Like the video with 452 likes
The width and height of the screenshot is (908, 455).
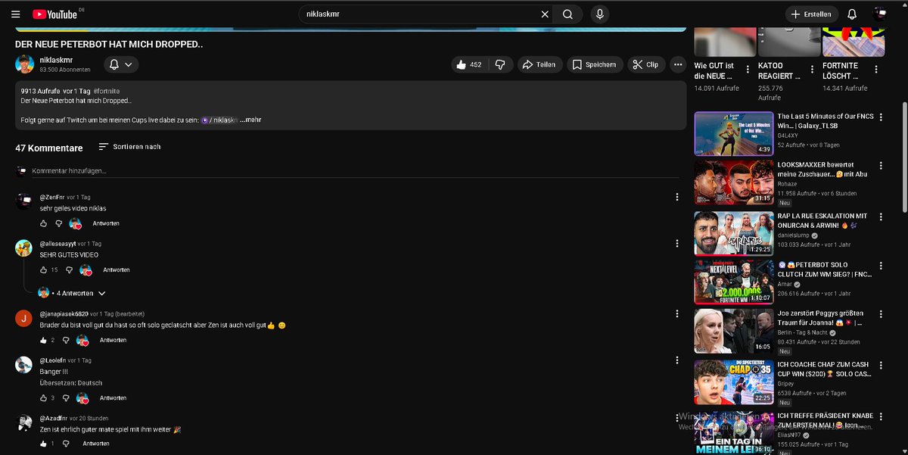point(469,65)
